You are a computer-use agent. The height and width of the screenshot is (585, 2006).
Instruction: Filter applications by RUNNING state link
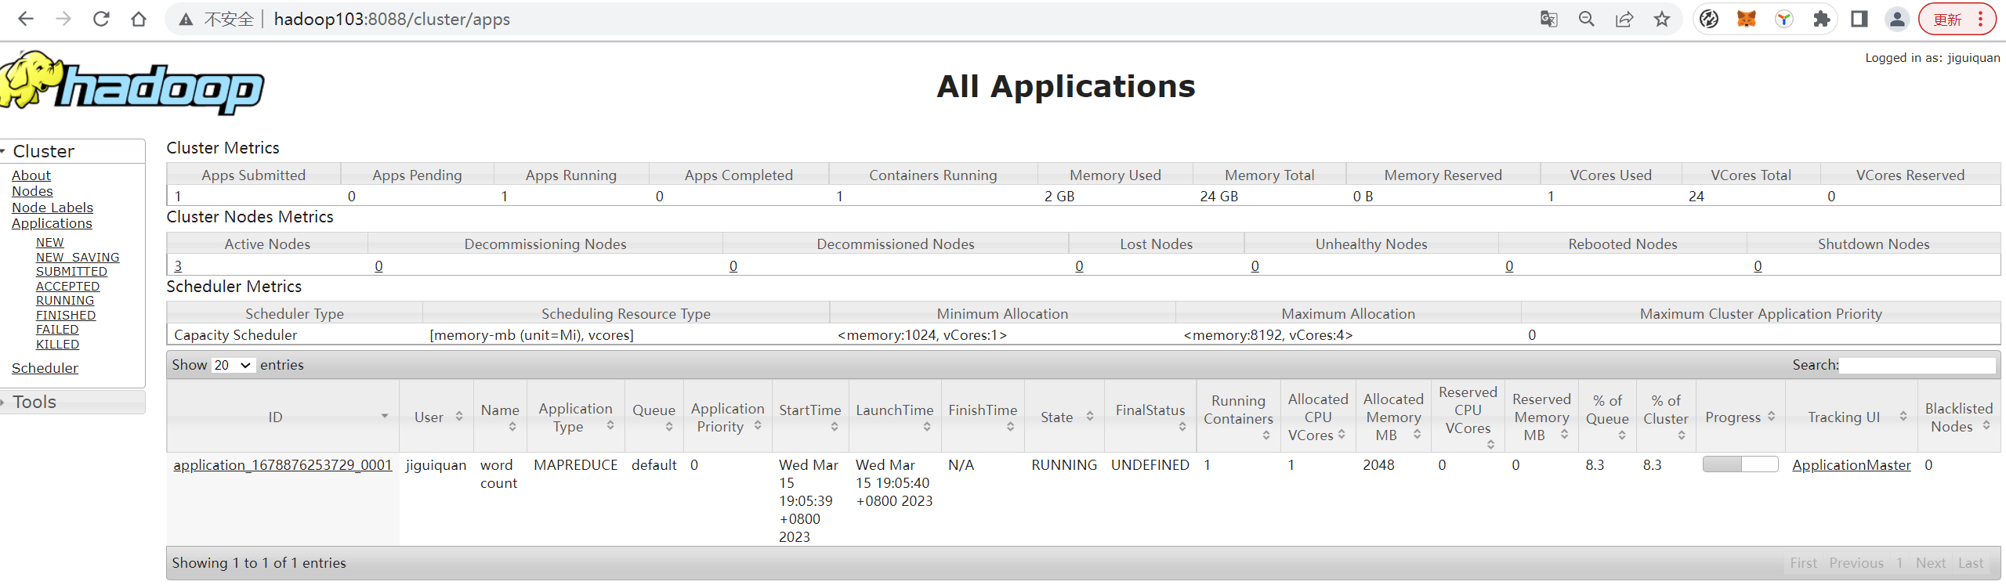(65, 301)
